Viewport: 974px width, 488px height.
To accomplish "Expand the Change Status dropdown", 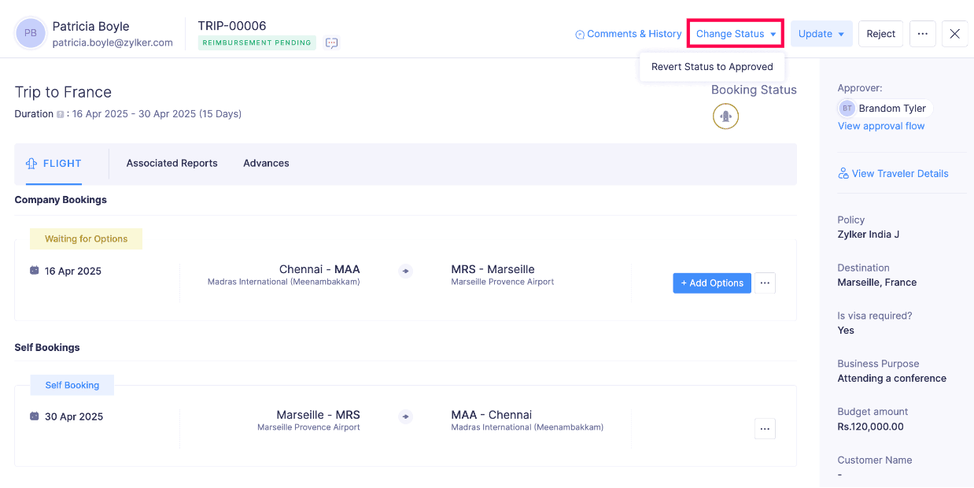I will pos(736,34).
